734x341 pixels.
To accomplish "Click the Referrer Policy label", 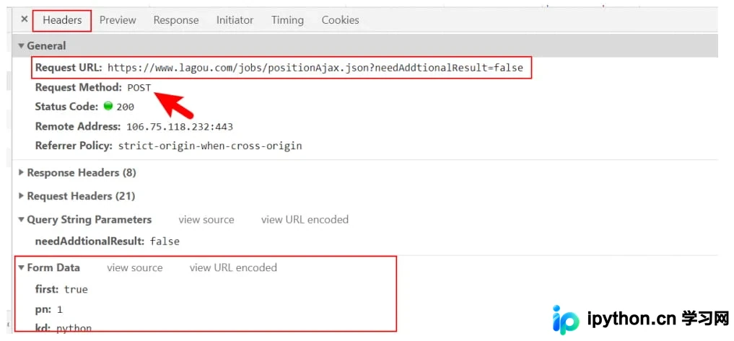I will 74,146.
